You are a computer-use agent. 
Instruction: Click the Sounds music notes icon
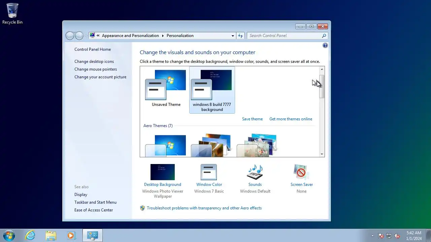coord(255,172)
